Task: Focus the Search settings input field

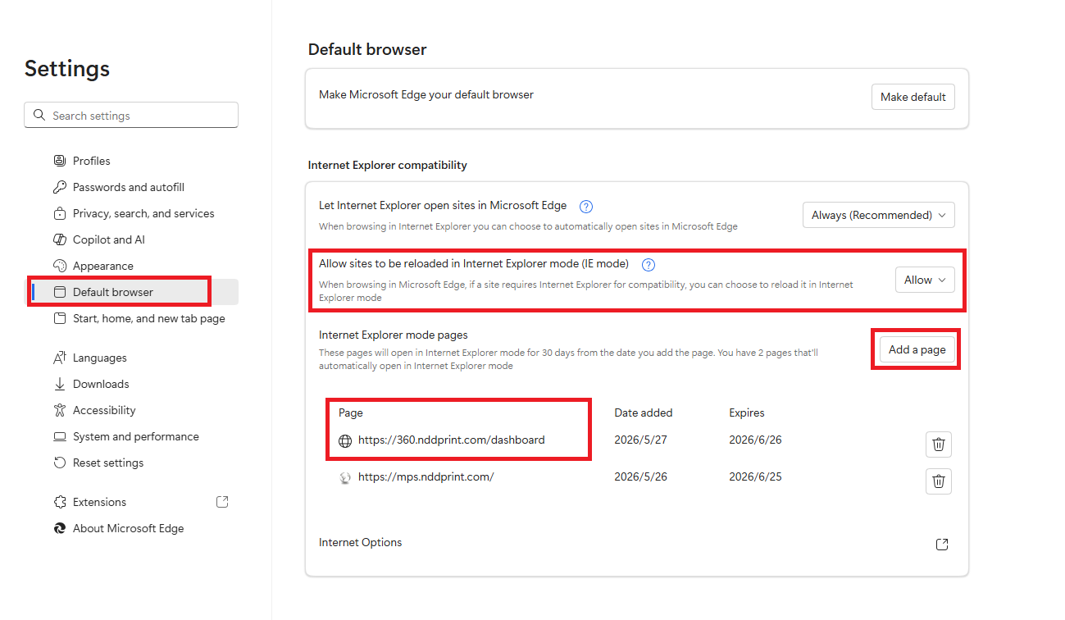Action: [131, 116]
